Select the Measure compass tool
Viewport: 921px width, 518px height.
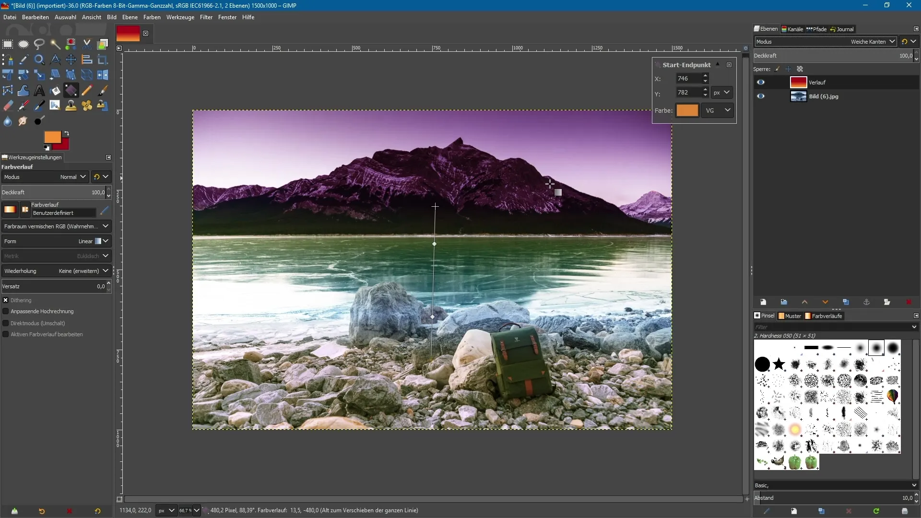click(55, 59)
